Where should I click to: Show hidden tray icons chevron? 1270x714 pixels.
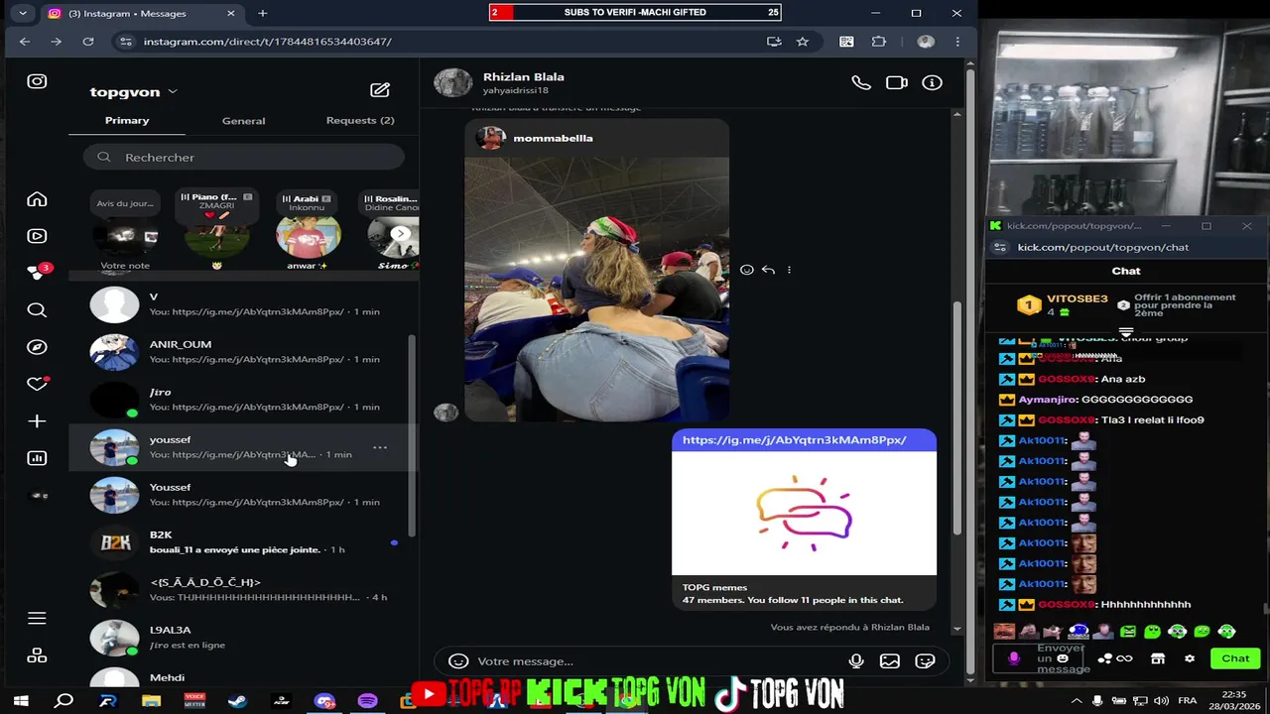(x=1077, y=701)
